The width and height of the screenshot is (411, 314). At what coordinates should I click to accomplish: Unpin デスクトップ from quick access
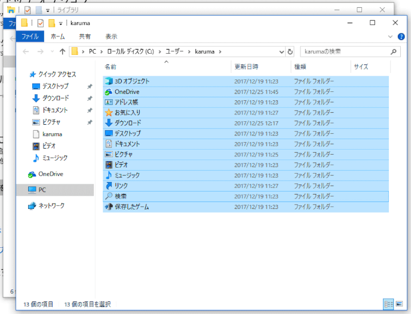(x=90, y=86)
